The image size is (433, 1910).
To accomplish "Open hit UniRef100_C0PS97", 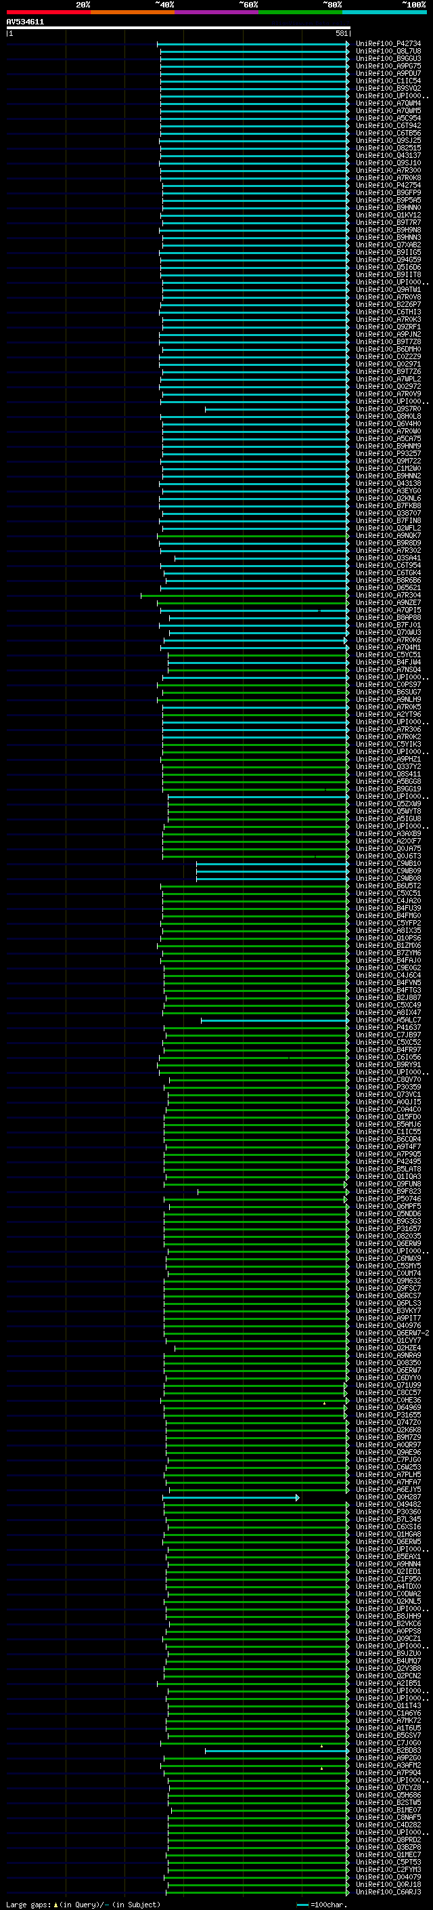I will (x=388, y=685).
